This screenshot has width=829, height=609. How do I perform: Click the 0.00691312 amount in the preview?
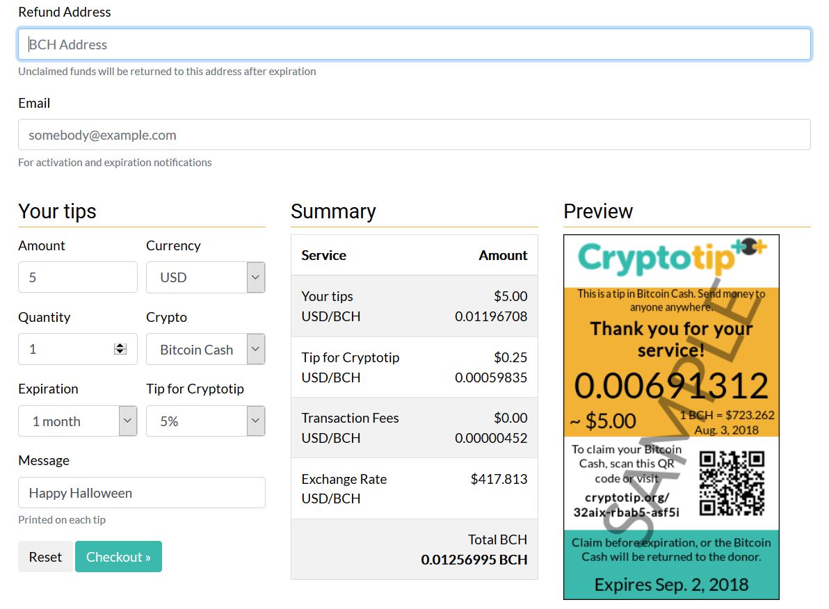pos(671,386)
